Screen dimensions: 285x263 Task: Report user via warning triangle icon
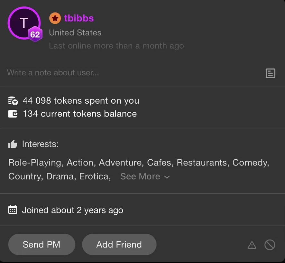[x=252, y=245]
